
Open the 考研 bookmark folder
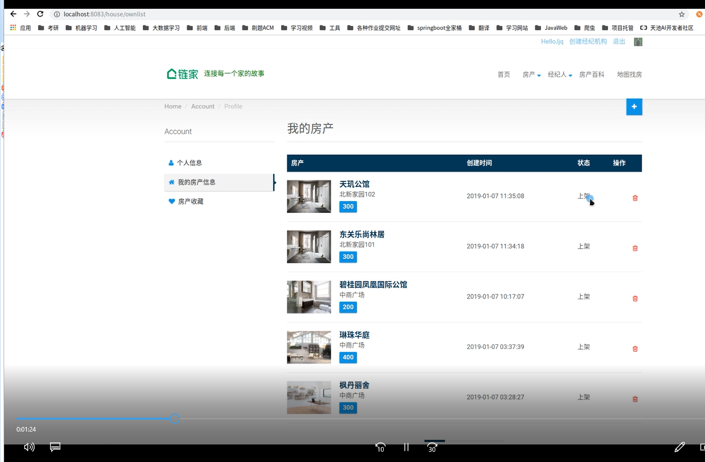pyautogui.click(x=48, y=28)
